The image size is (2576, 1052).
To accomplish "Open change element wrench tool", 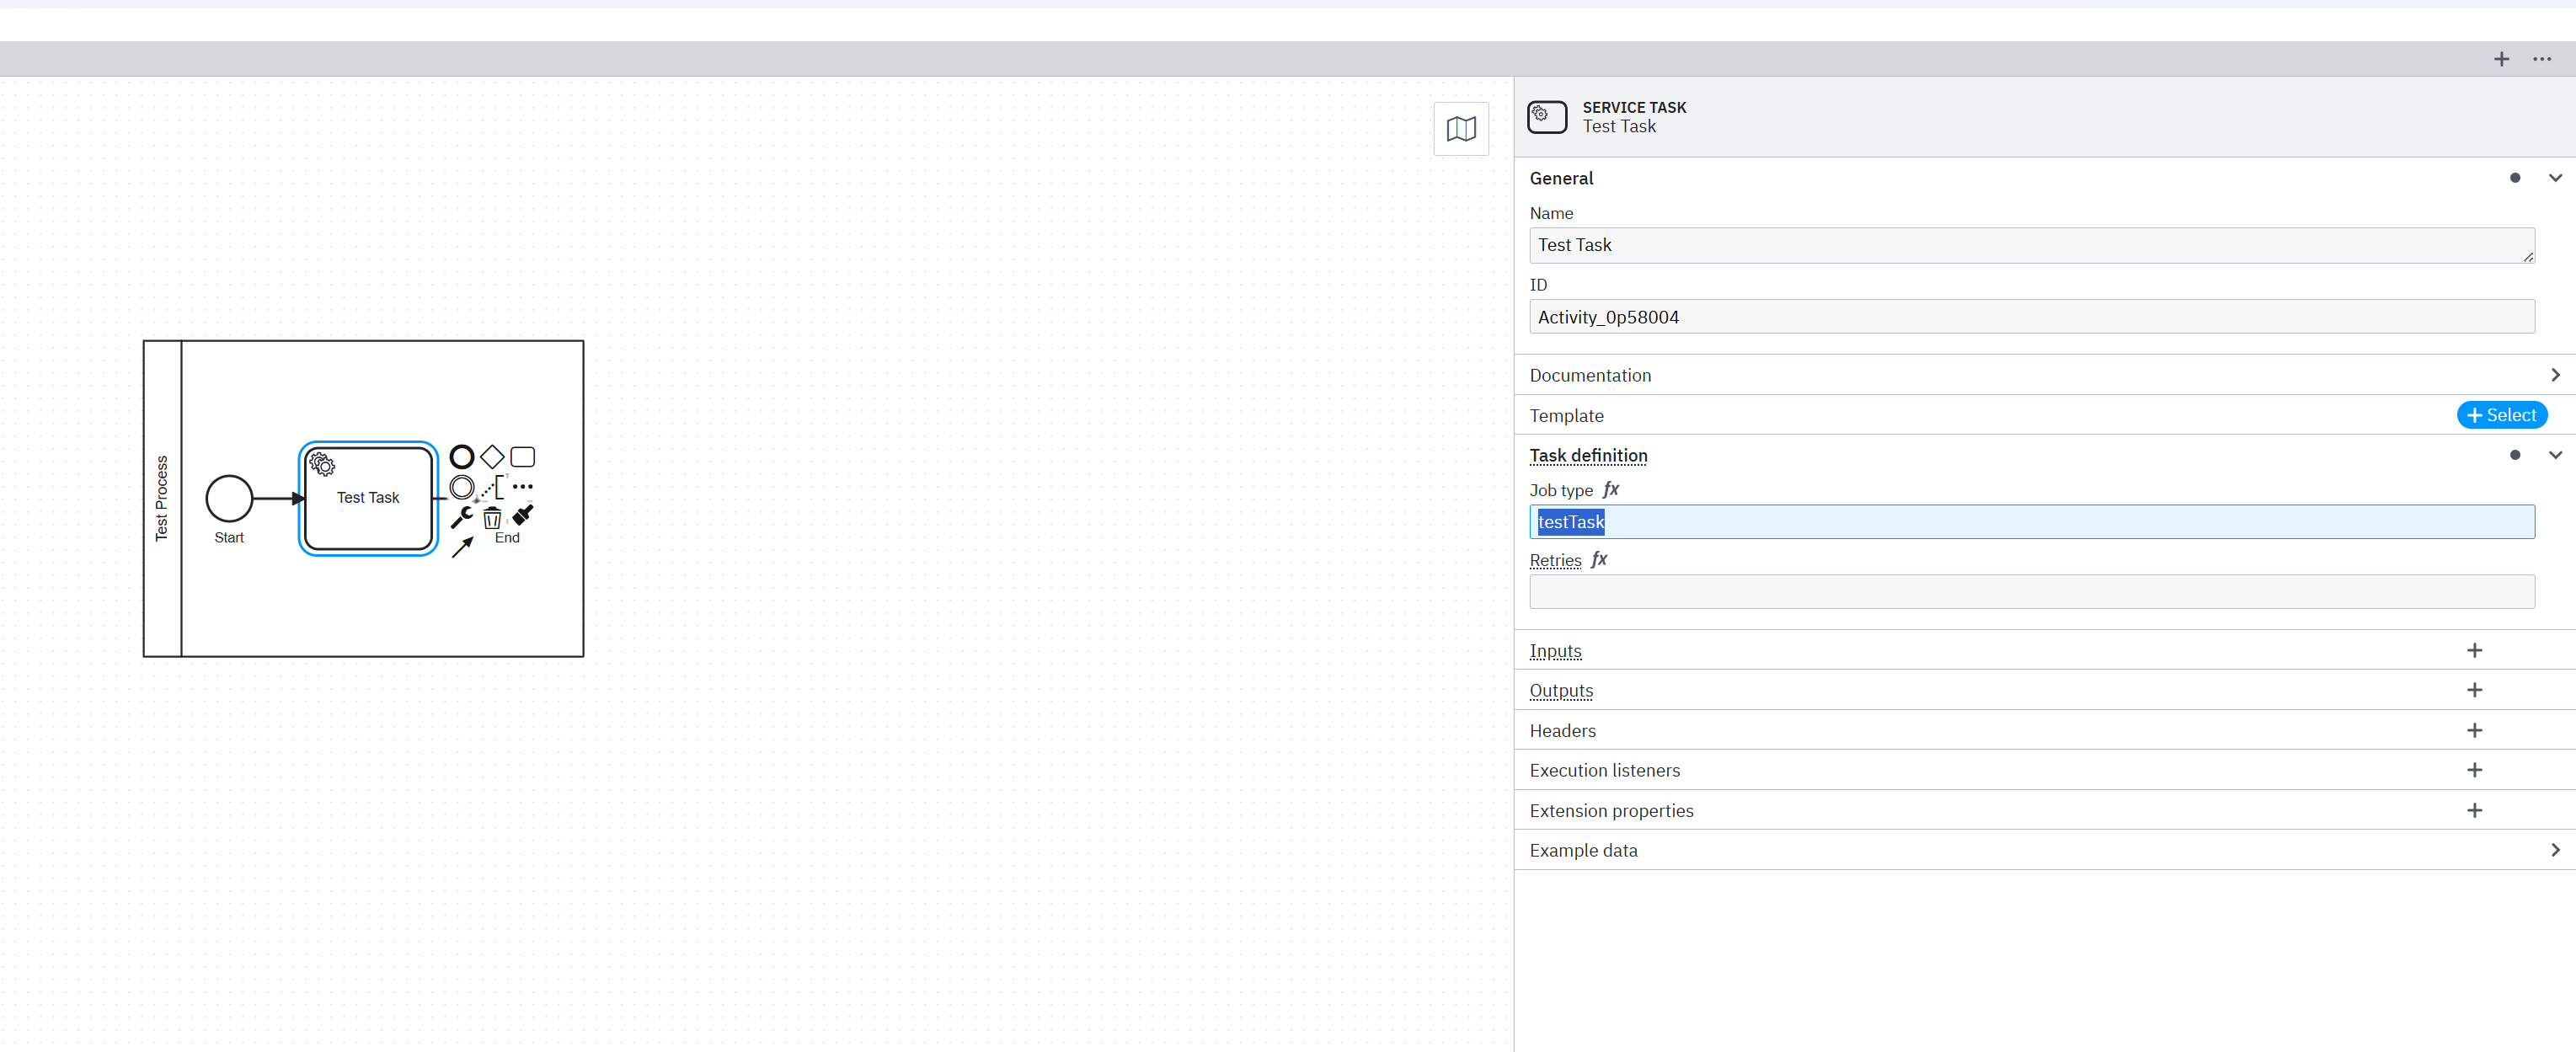I will (461, 517).
